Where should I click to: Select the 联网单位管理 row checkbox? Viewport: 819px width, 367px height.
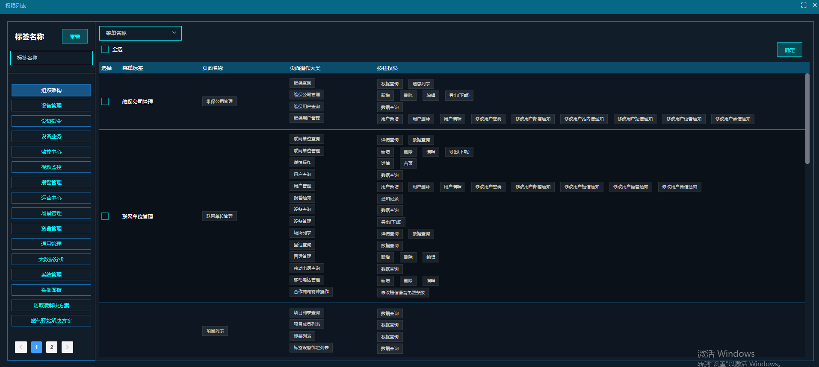(105, 216)
